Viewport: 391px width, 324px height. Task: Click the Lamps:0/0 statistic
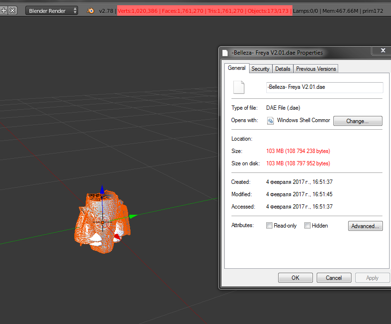305,11
